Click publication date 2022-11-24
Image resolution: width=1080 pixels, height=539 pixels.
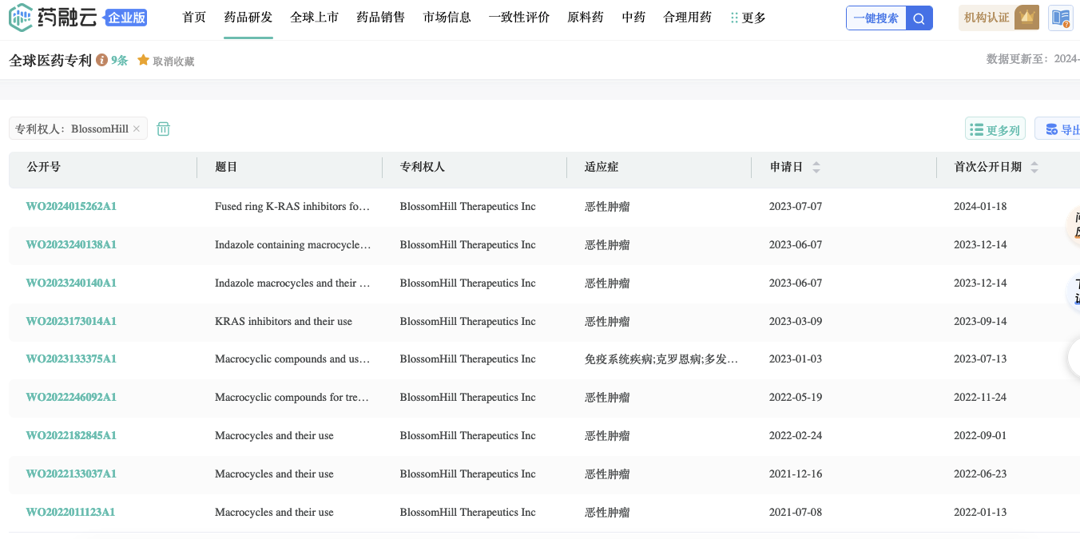(x=980, y=397)
